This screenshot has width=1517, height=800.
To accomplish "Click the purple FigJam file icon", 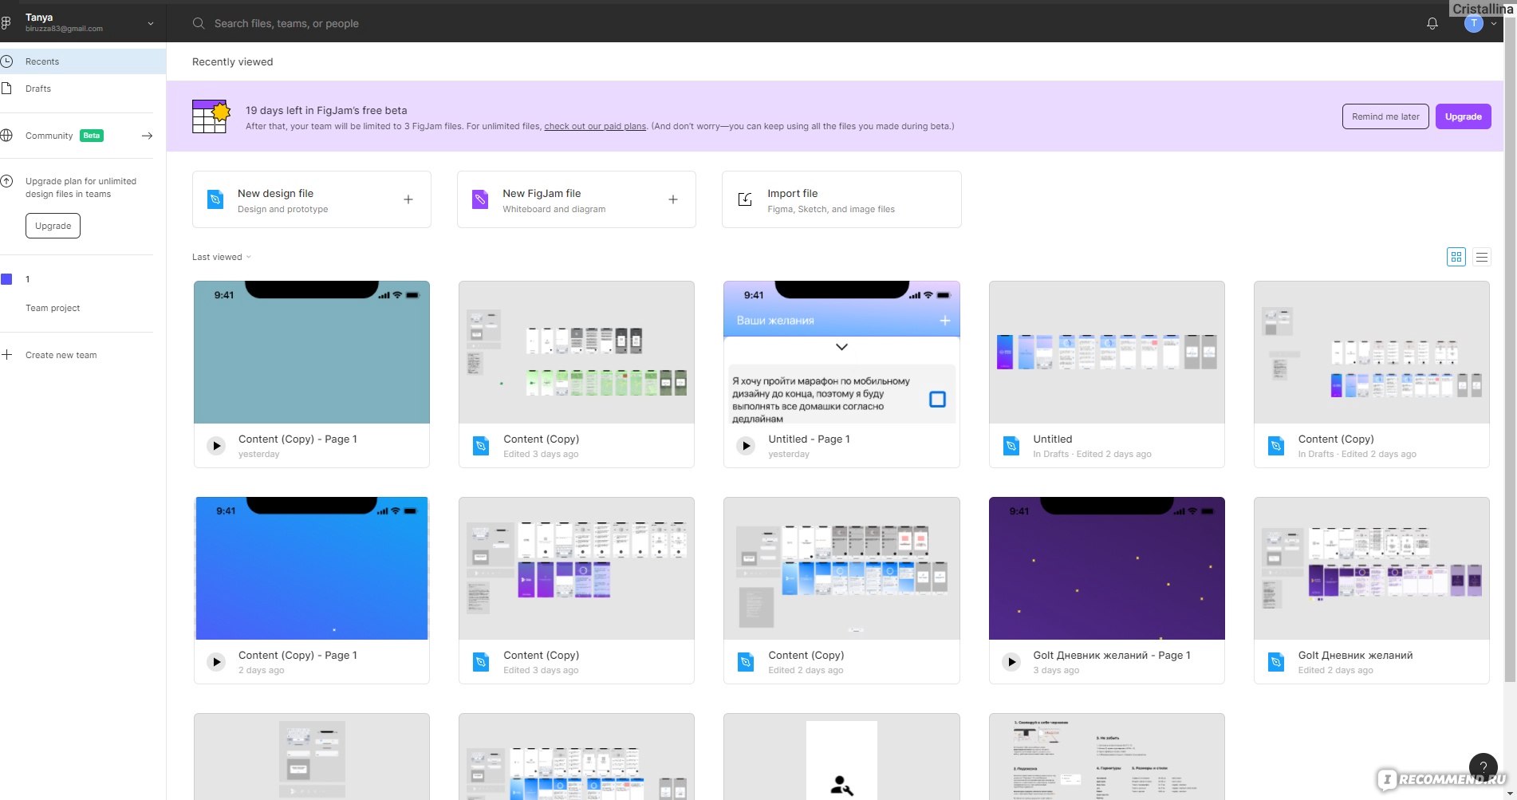I will tap(480, 199).
